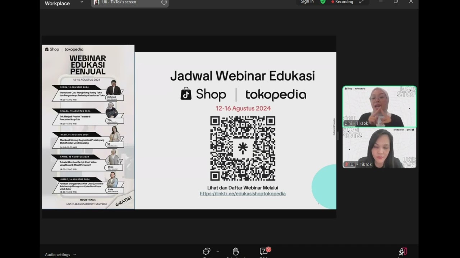The width and height of the screenshot is (460, 258).
Task: Open the linktr.ee/edukasishoptokopedia link on the slide
Action: (x=243, y=194)
